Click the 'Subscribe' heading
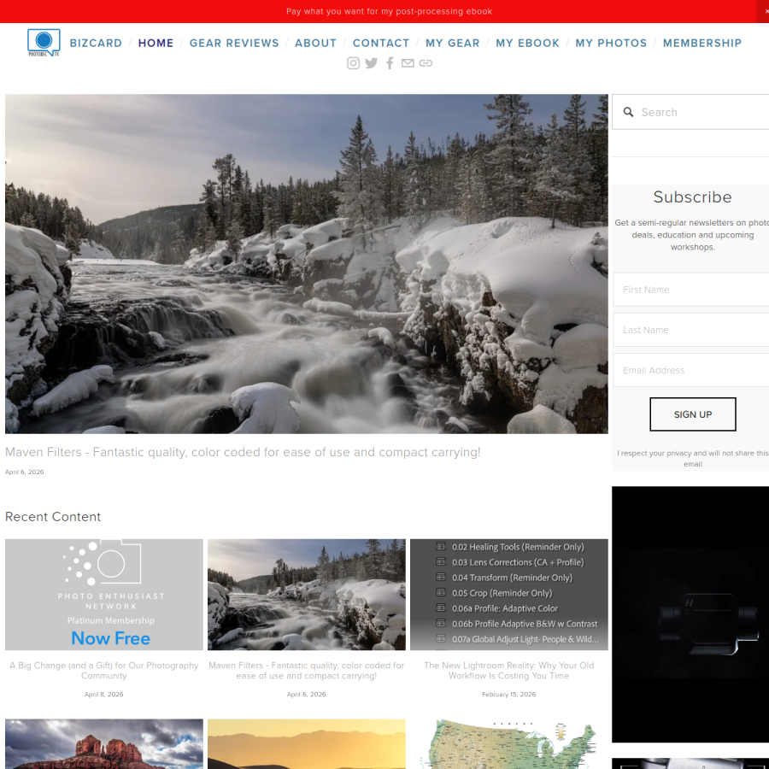This screenshot has width=769, height=769. [692, 197]
